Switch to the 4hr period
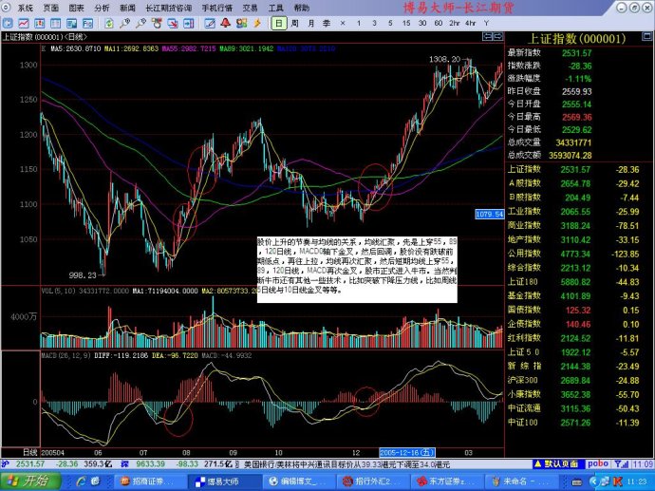This screenshot has height=491, width=655. [471, 24]
